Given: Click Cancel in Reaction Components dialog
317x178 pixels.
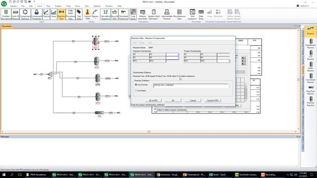Looking at the screenshot, I should (x=193, y=100).
